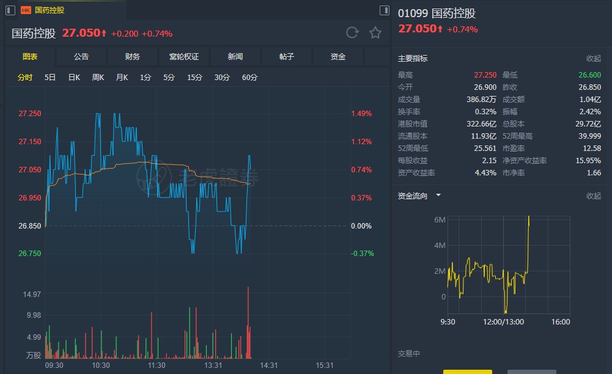Click the 最低 value 26.600
Viewport: 612px width, 374px height.
pos(589,75)
